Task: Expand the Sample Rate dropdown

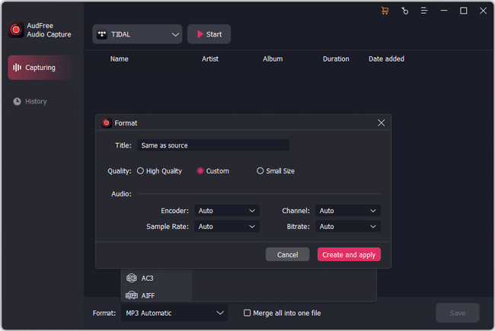Action: point(227,227)
